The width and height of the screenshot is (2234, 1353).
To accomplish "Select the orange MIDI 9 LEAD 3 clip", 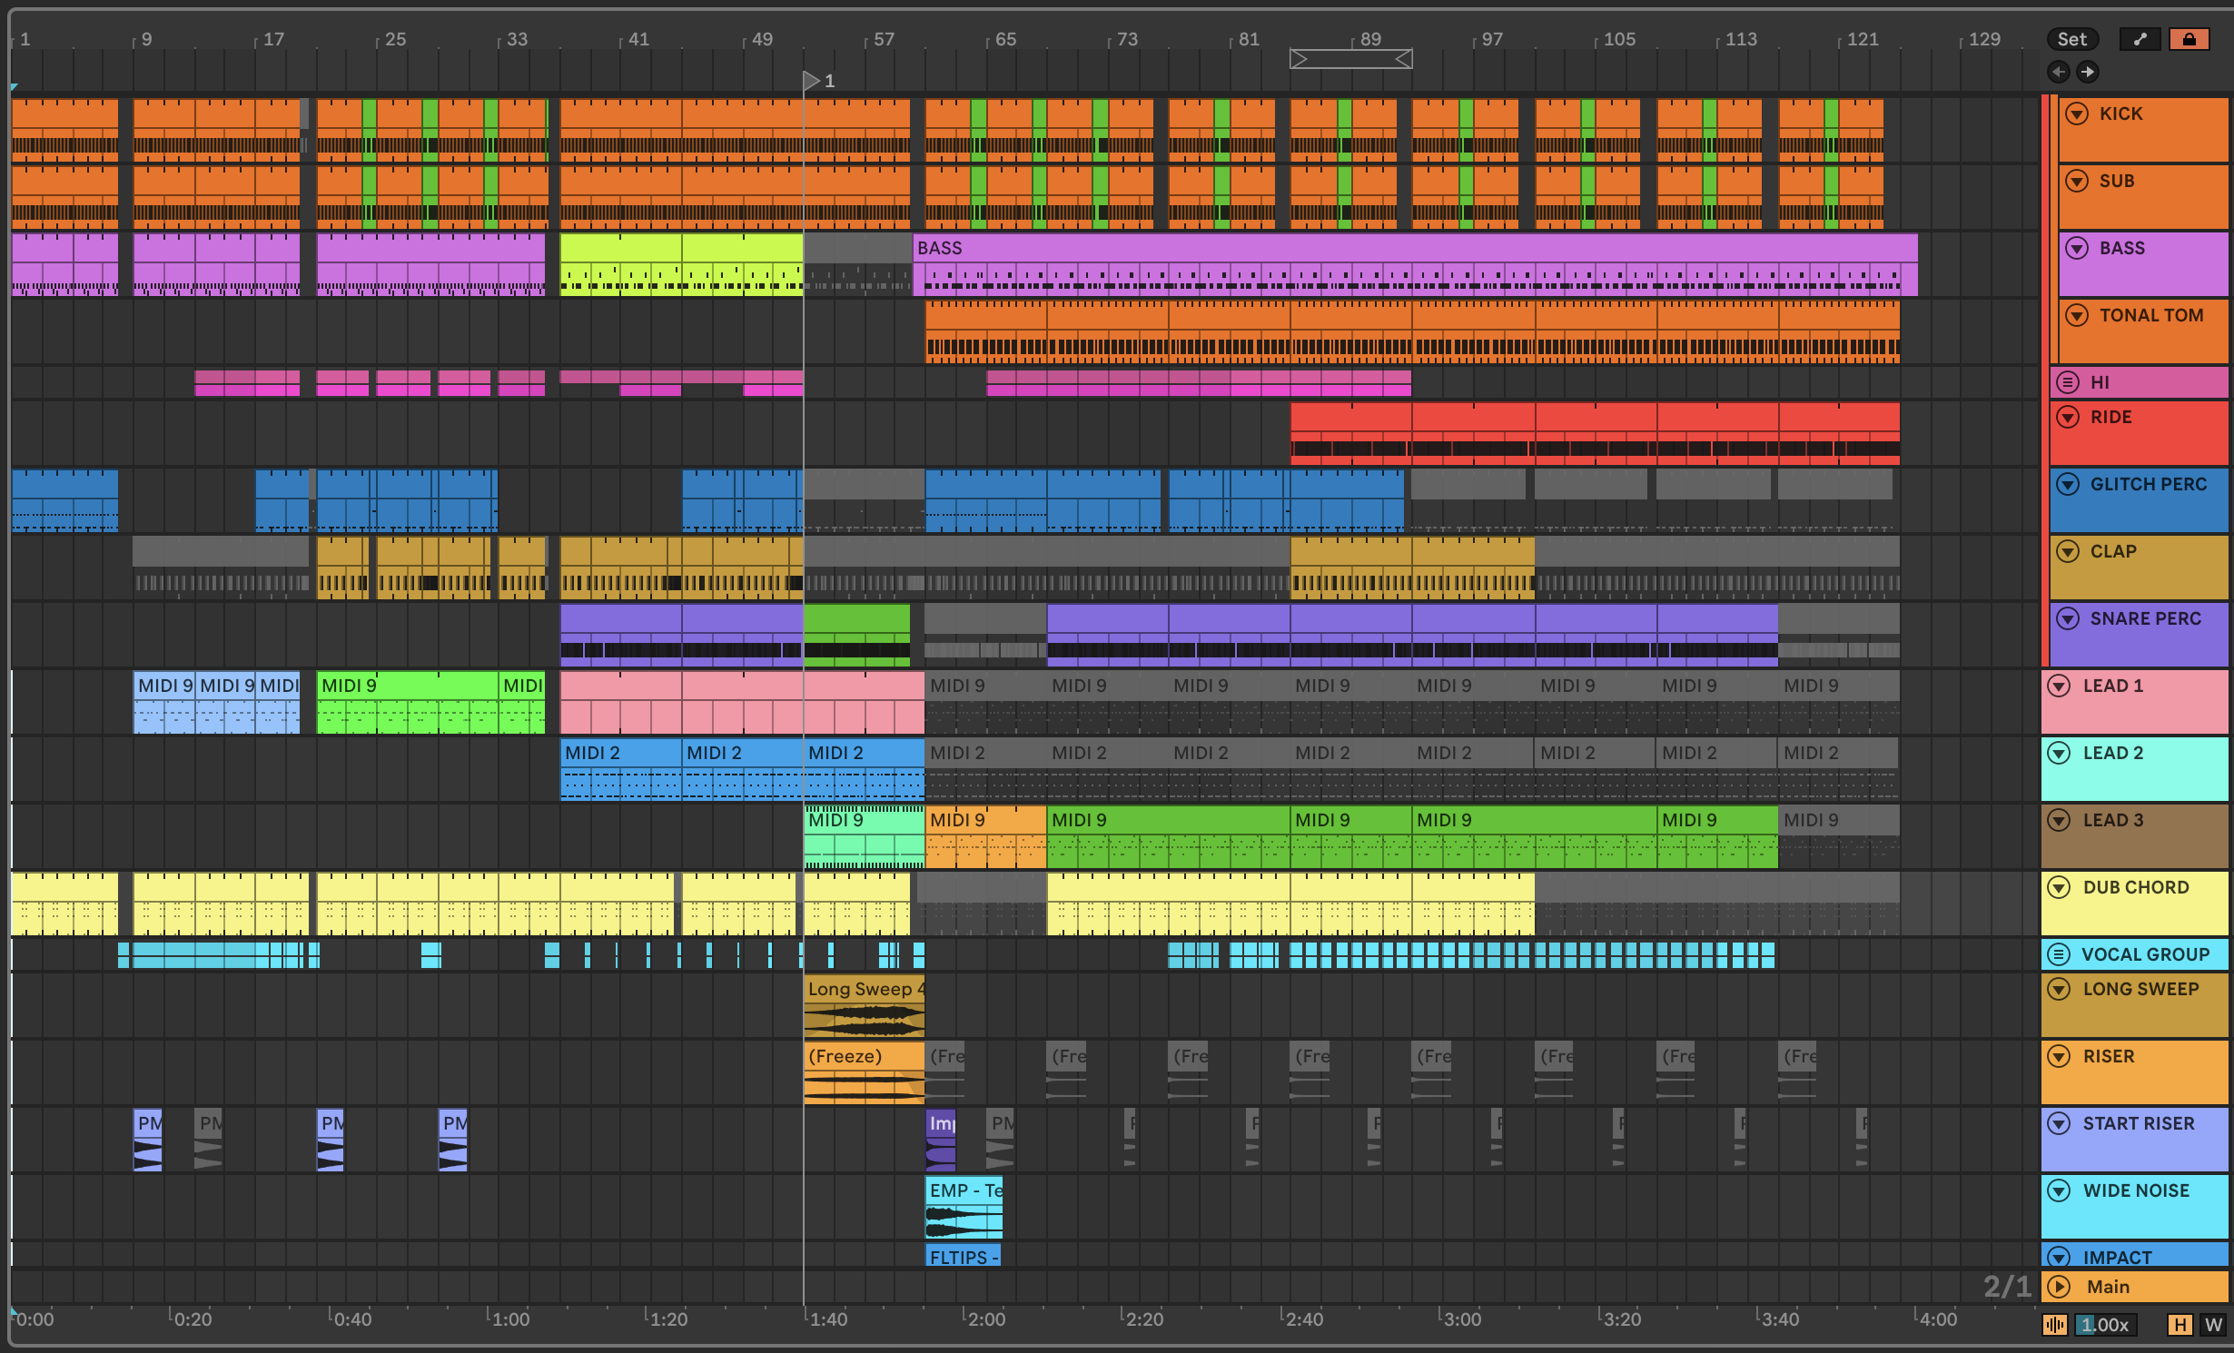I will tap(985, 836).
